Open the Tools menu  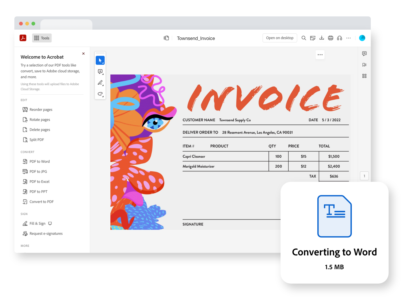click(42, 38)
